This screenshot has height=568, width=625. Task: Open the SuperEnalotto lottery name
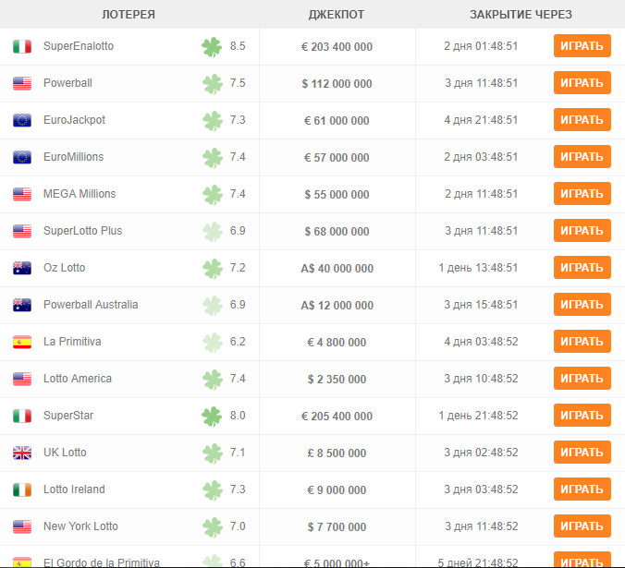tap(79, 46)
